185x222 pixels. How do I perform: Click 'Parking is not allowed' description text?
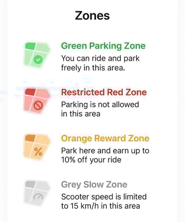(100, 109)
